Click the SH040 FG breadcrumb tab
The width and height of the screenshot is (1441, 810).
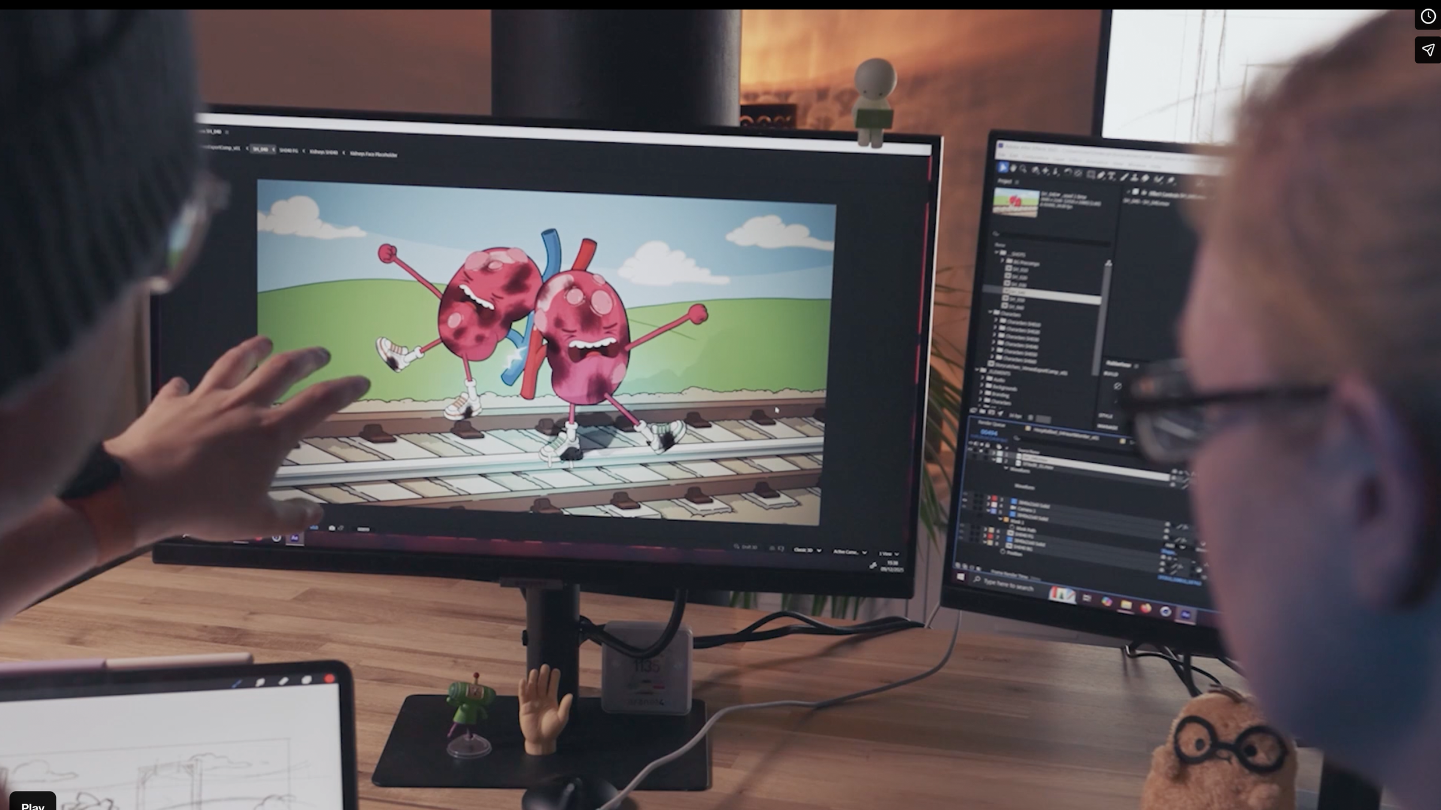pos(289,151)
